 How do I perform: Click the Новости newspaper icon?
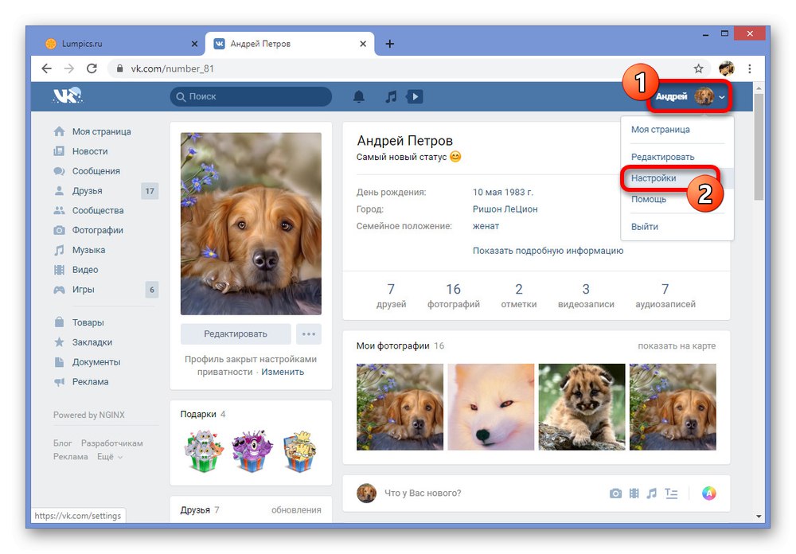tap(60, 151)
